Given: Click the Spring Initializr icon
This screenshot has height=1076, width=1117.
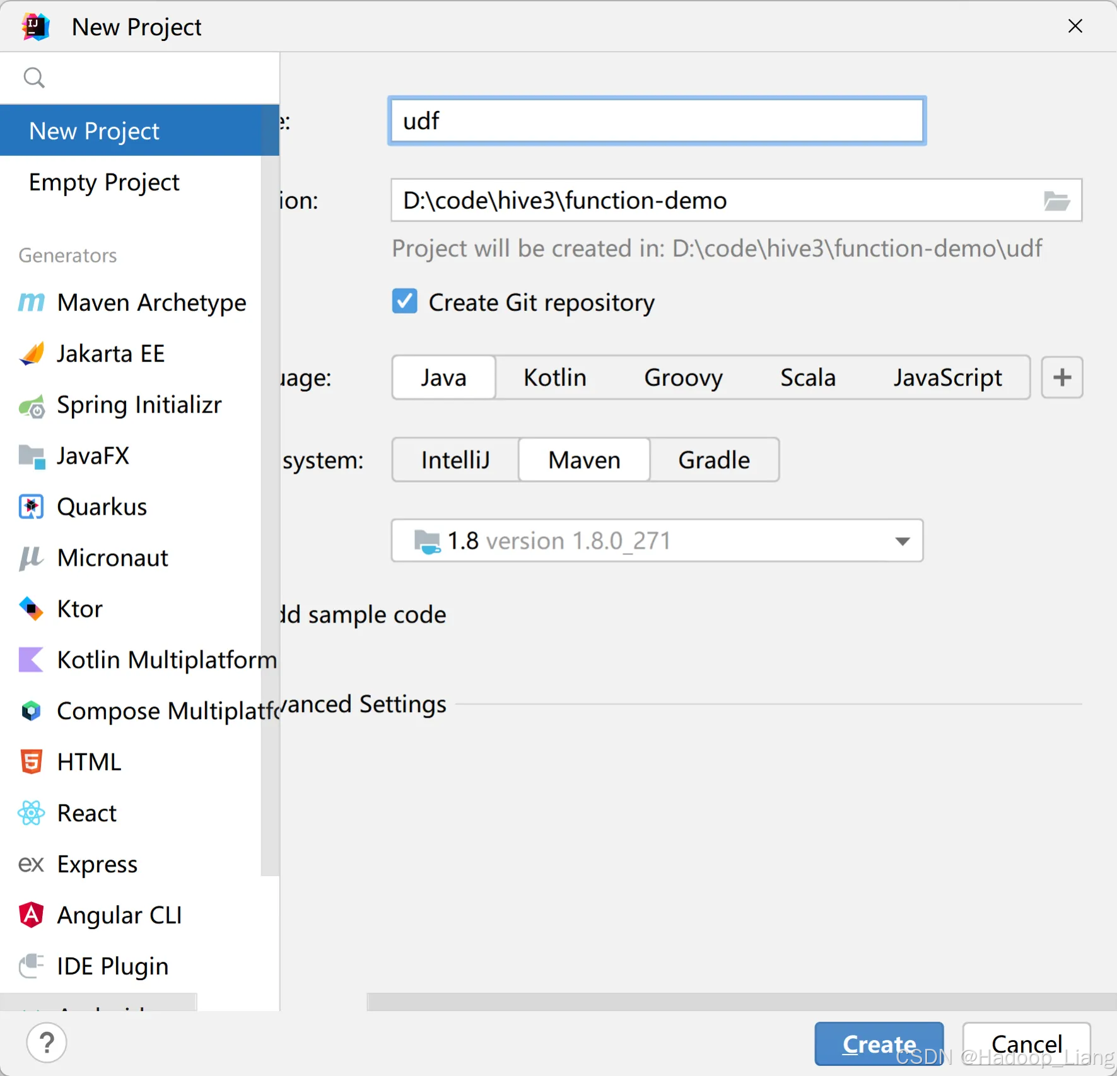Looking at the screenshot, I should point(32,406).
